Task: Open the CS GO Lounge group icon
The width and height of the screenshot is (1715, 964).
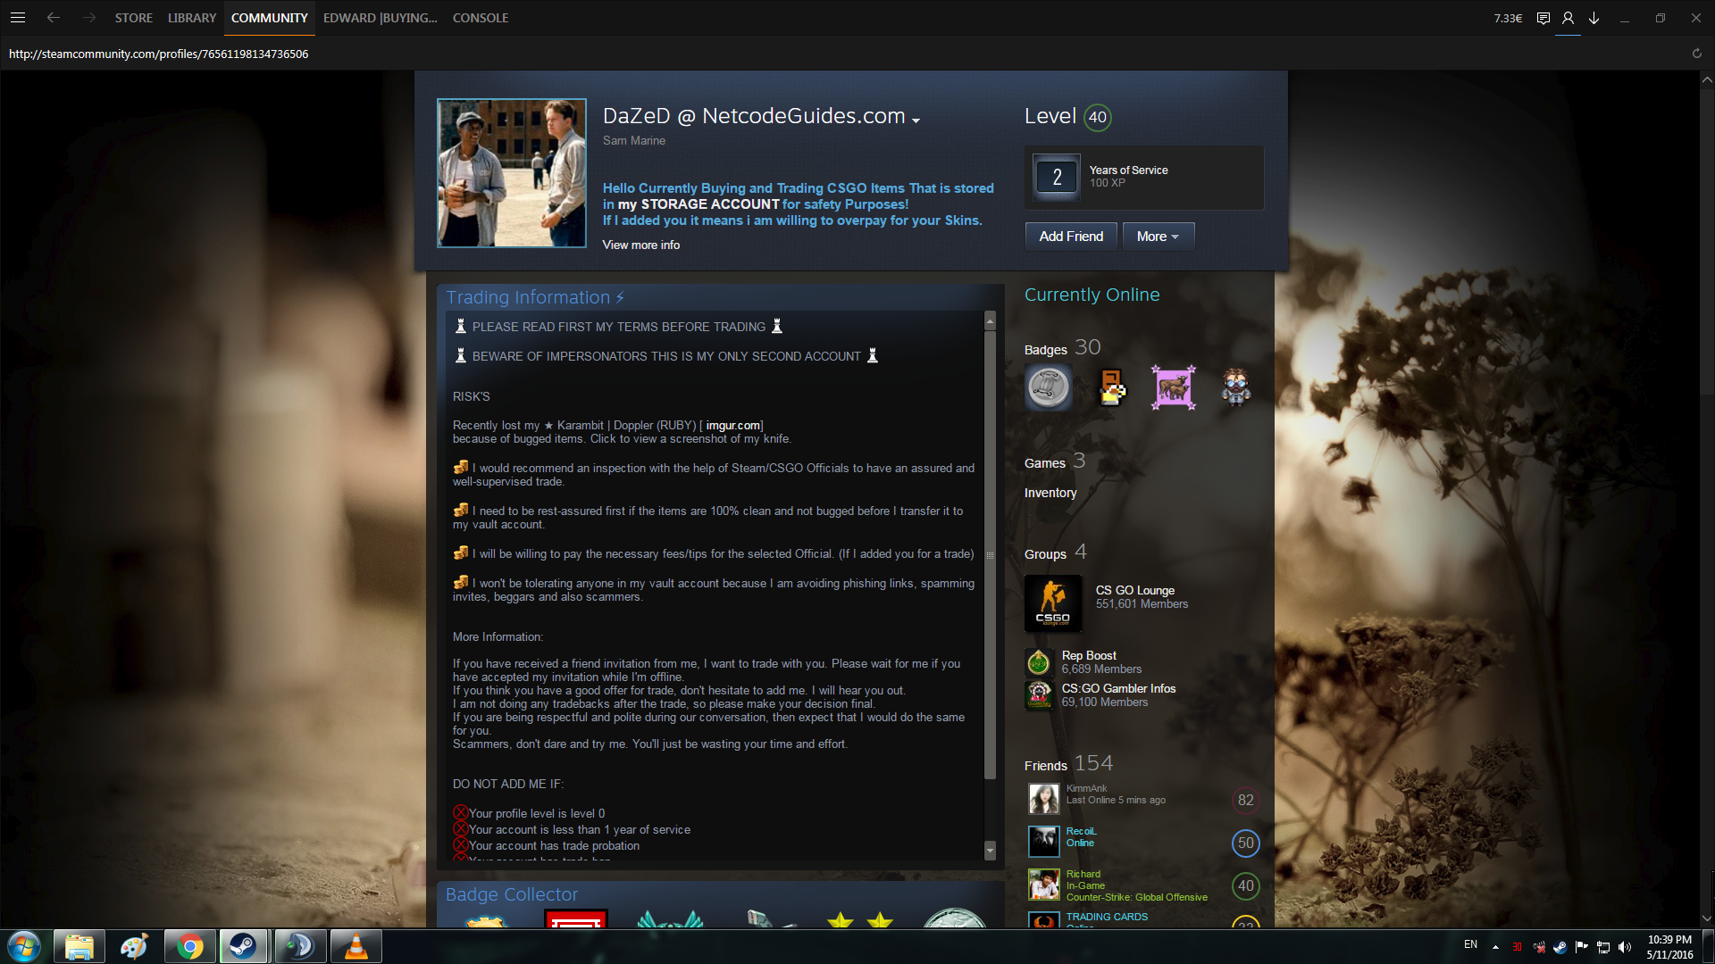Action: click(1052, 603)
